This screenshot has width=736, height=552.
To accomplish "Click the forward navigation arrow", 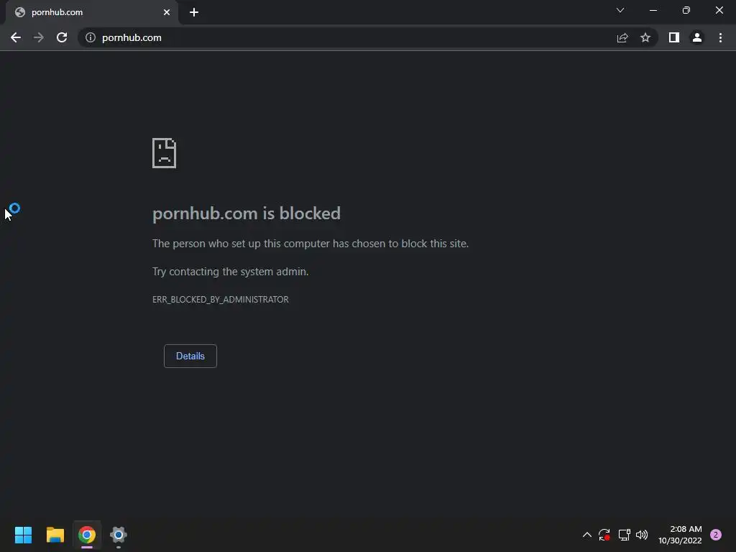I will click(x=39, y=37).
